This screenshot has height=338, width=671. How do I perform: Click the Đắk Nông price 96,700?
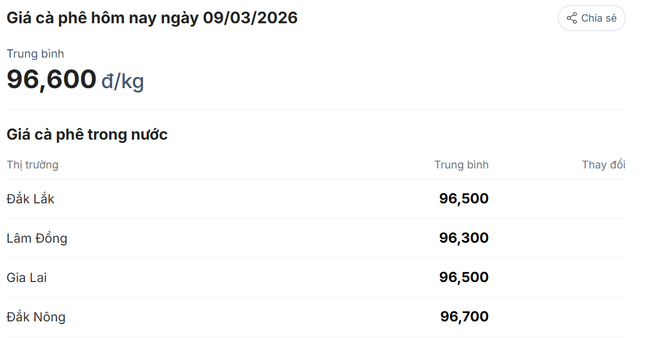(464, 317)
